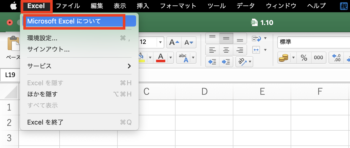Click the 000 comma style icon
Viewport: 350px width, 148px height.
(x=319, y=58)
